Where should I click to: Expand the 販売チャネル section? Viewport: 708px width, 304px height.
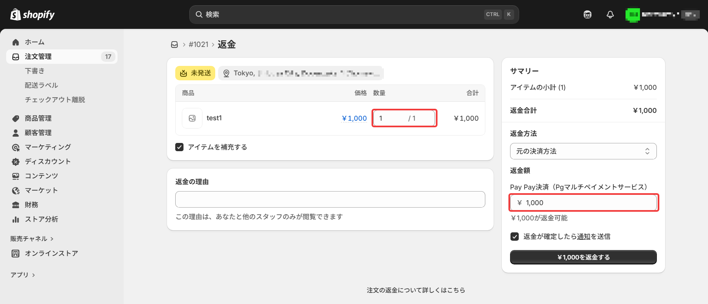32,239
